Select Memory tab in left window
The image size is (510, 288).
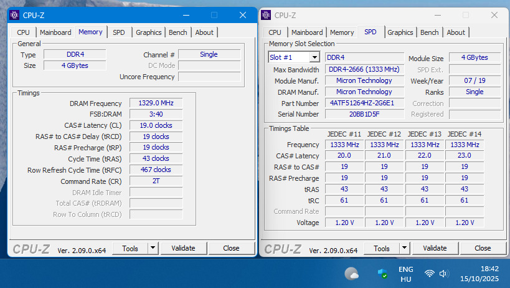click(90, 32)
